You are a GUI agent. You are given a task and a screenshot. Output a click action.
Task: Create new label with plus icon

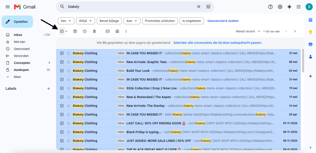(x=48, y=88)
